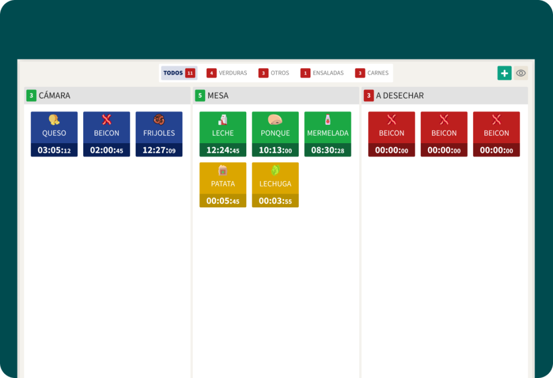
Task: Click the bacon icon in CÁMARA column
Action: [106, 120]
